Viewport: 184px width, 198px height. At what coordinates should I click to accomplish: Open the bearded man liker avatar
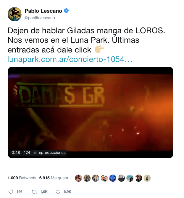point(121,178)
